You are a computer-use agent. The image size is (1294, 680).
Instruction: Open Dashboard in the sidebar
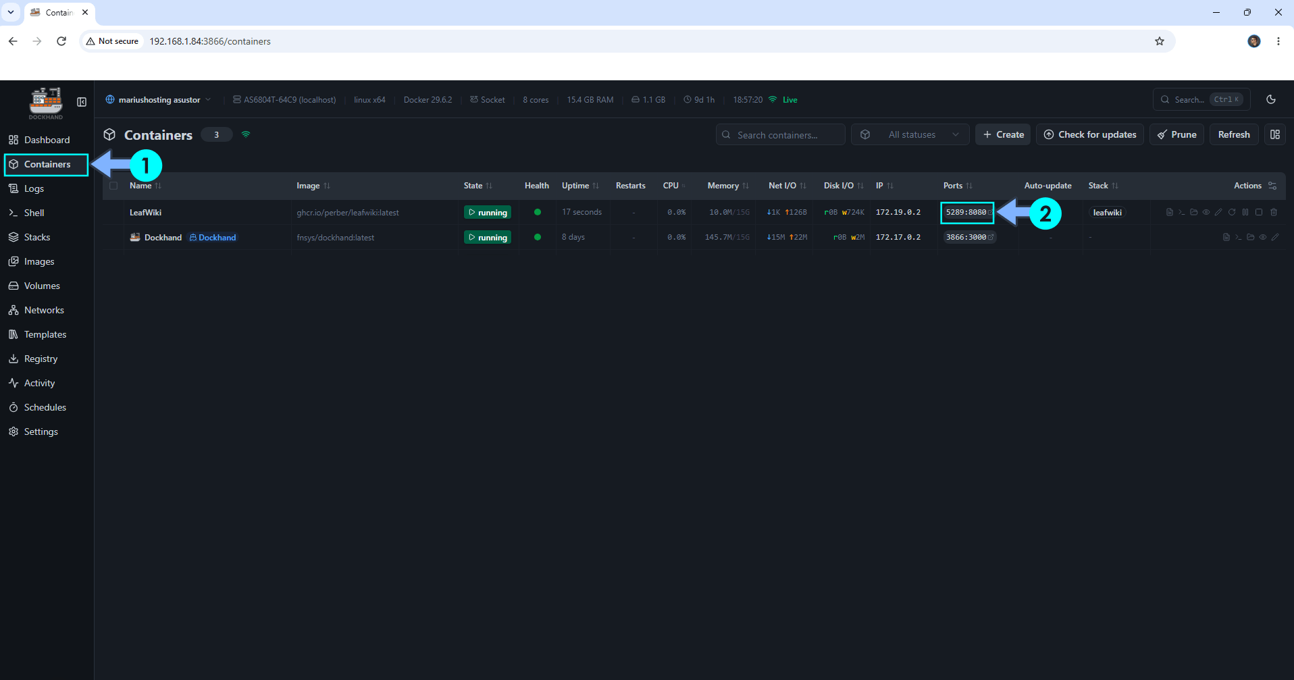pos(47,140)
